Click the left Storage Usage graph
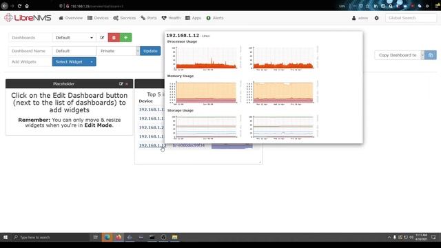441x248 pixels. click(x=207, y=127)
